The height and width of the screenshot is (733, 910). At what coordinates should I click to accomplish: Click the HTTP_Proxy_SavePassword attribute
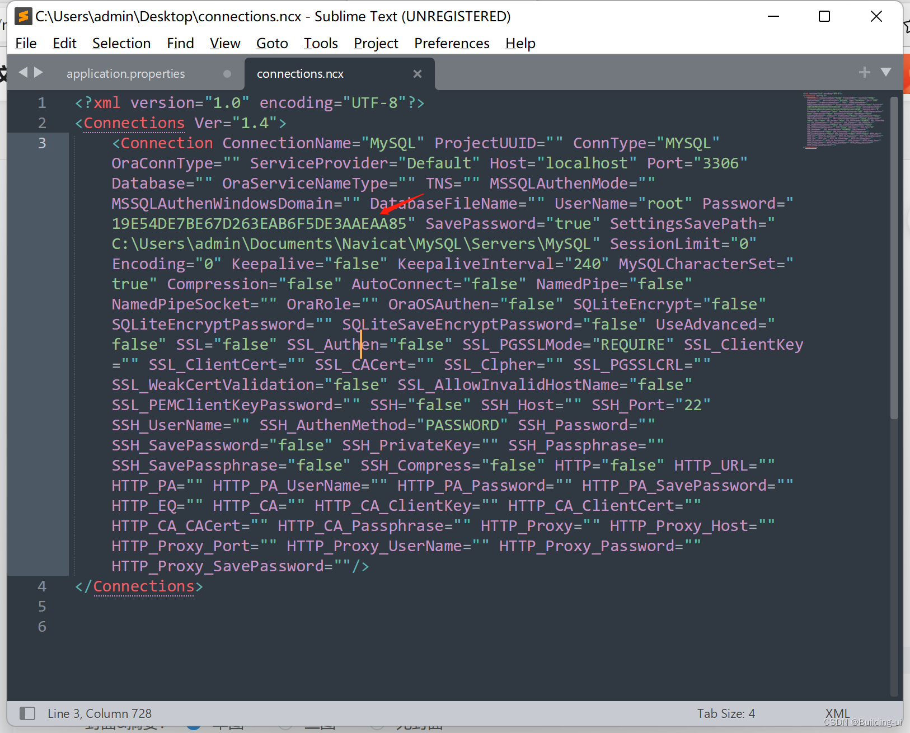pos(218,566)
